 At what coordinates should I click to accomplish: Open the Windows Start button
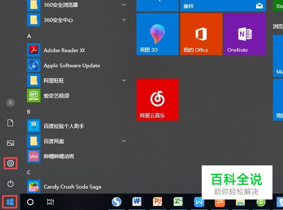tap(10, 202)
